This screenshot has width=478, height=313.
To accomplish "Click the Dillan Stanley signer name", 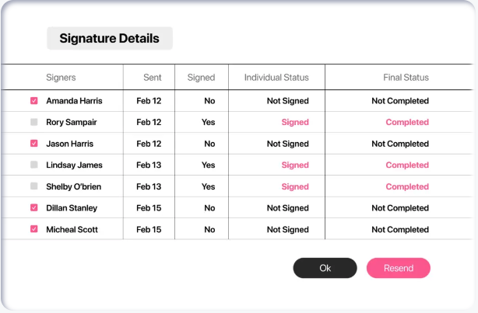I will (x=72, y=208).
